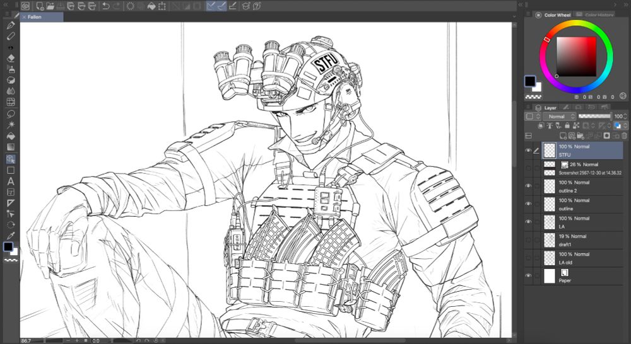Open CLIP STUDIO ASSETS graduation cap icon
The width and height of the screenshot is (631, 344).
(246, 6)
